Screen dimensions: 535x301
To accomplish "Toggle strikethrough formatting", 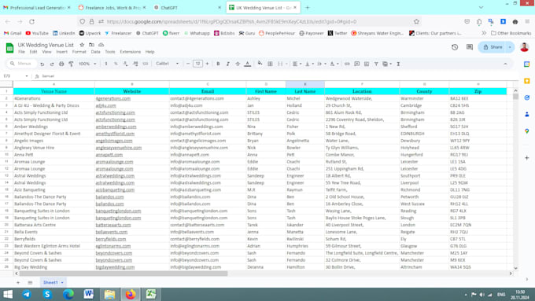I will pos(238,64).
